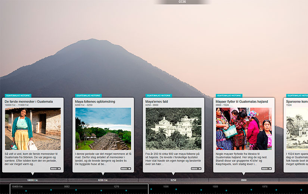The image size is (308, 194).
Task: Click description starting 'Så vidt vi ved'
Action: [31, 159]
